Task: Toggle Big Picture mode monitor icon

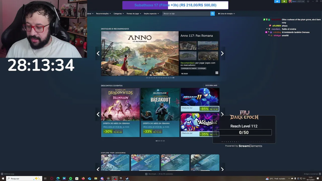Action: tap(308, 1)
